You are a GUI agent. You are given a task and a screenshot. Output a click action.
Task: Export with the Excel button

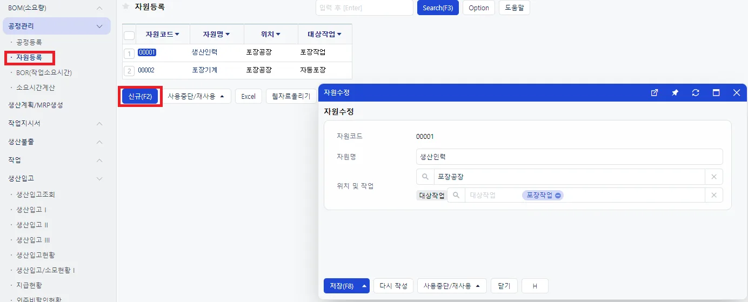point(249,97)
